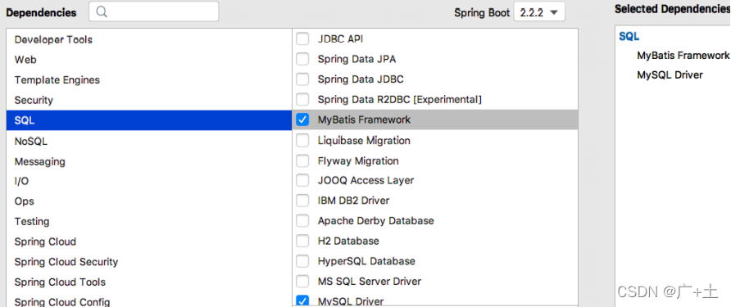Uncheck the MyBatis Framework checkbox
The height and width of the screenshot is (307, 731).
pyautogui.click(x=302, y=120)
